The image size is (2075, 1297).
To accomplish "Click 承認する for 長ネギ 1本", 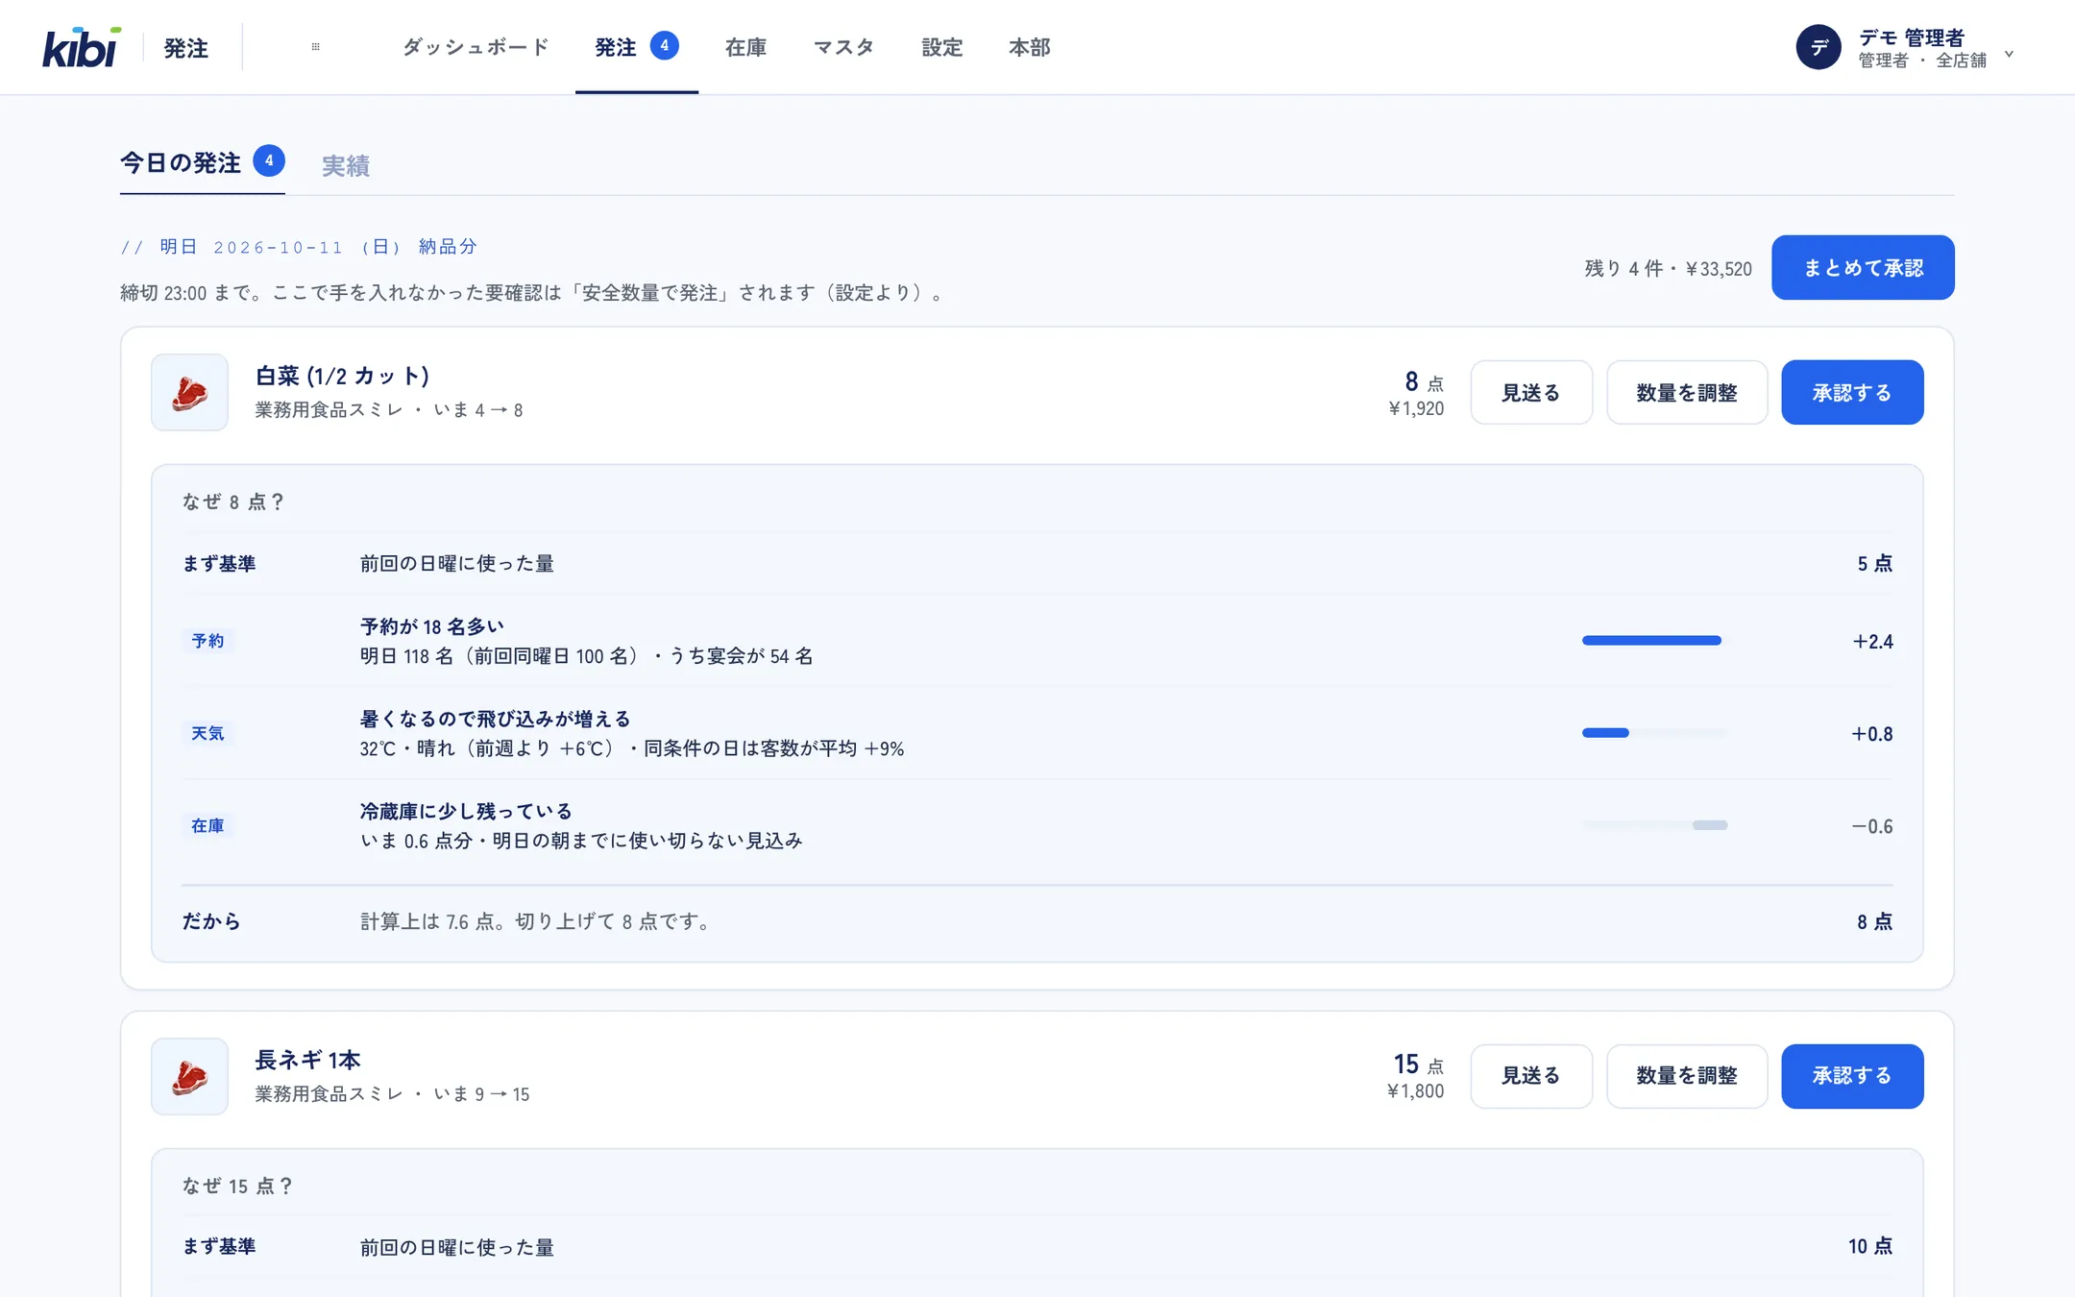I will [1852, 1076].
